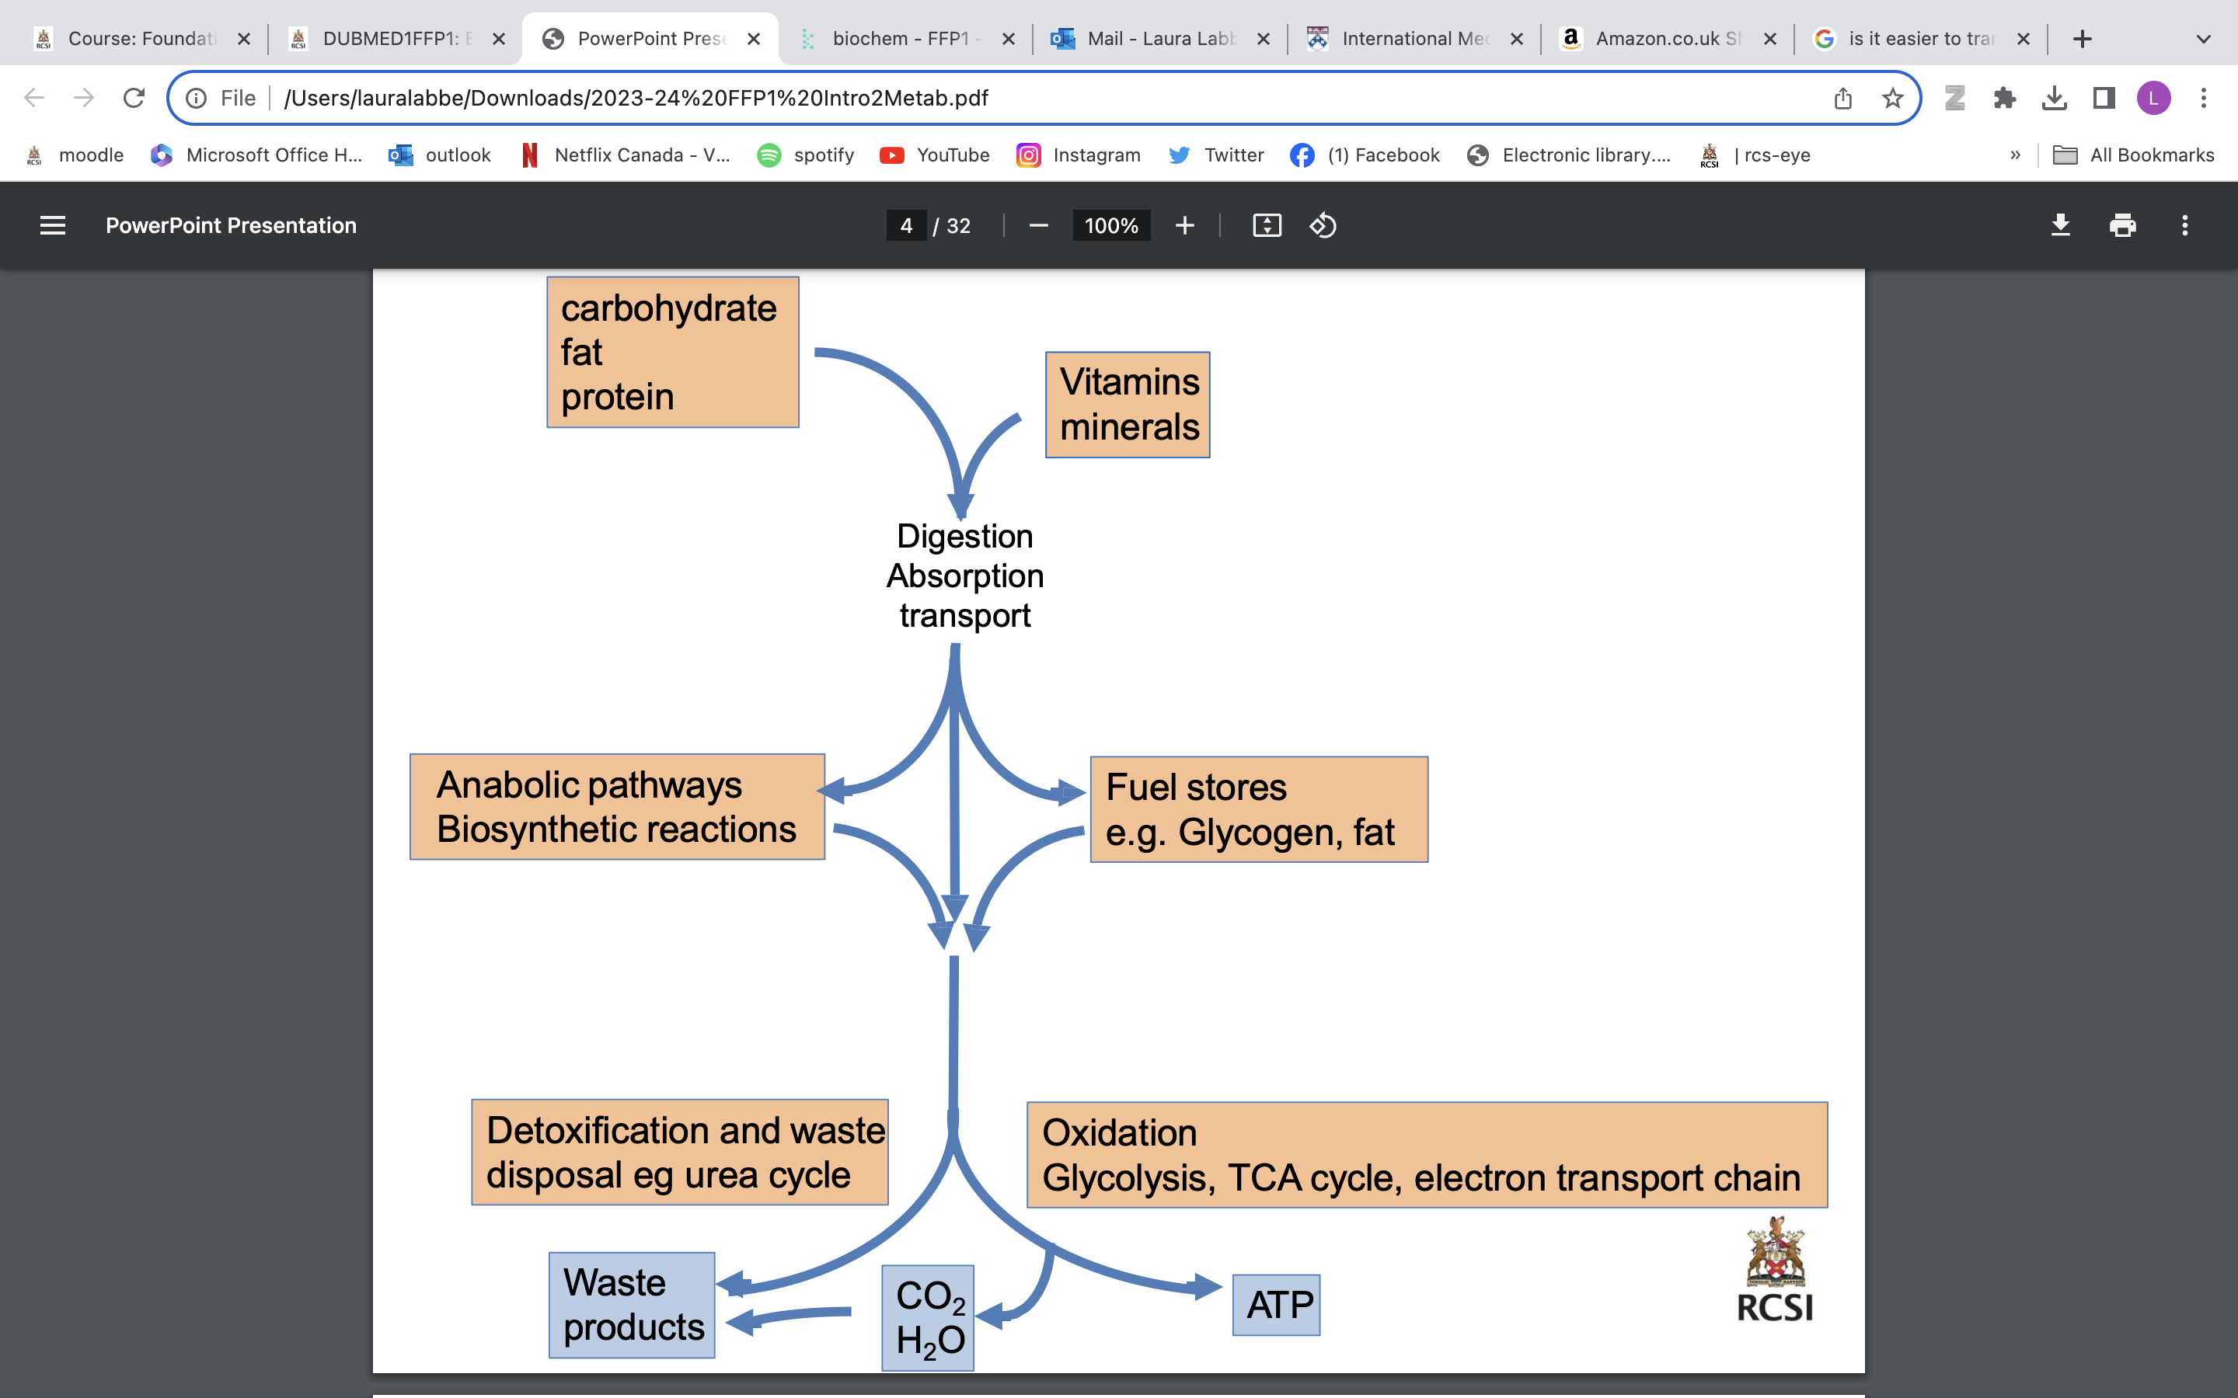This screenshot has width=2238, height=1398.
Task: Expand the bookmarks overflow chevron
Action: (2016, 155)
